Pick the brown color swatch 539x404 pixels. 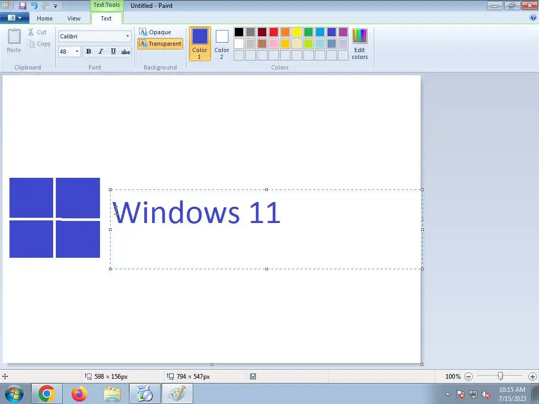(262, 44)
